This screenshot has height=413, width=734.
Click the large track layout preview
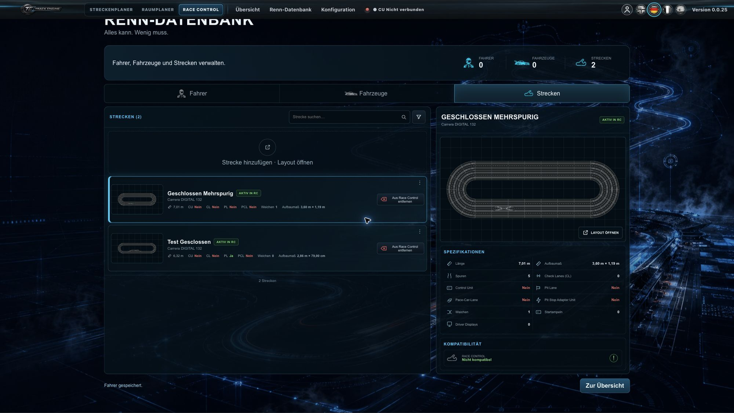click(533, 189)
